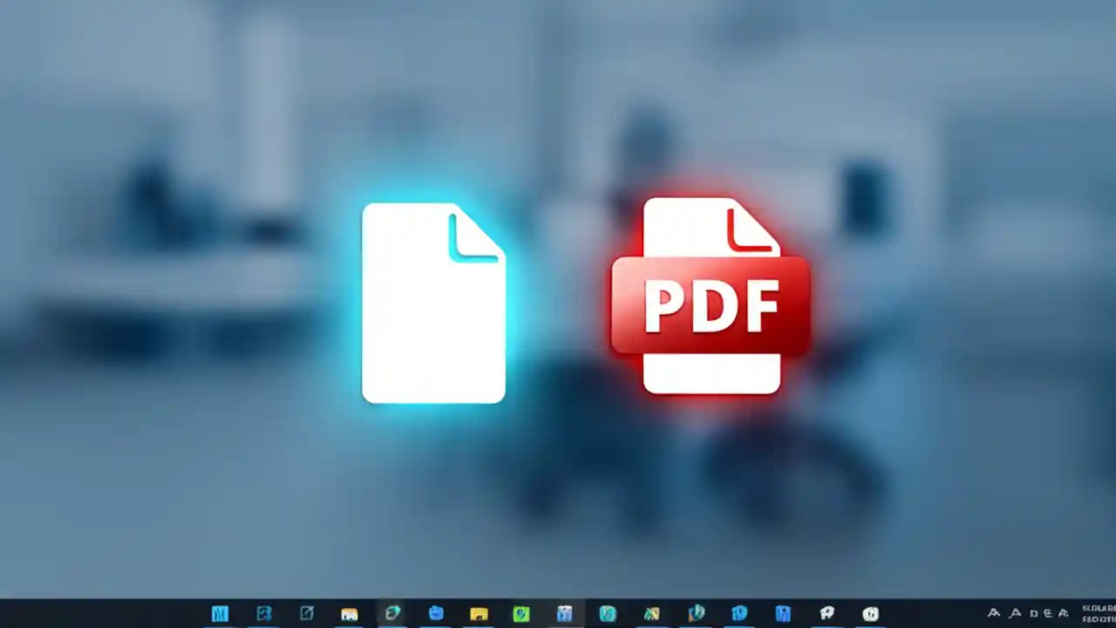This screenshot has width=1116, height=628.
Task: Launch the teal circular app at taskbar end
Action: 869,613
